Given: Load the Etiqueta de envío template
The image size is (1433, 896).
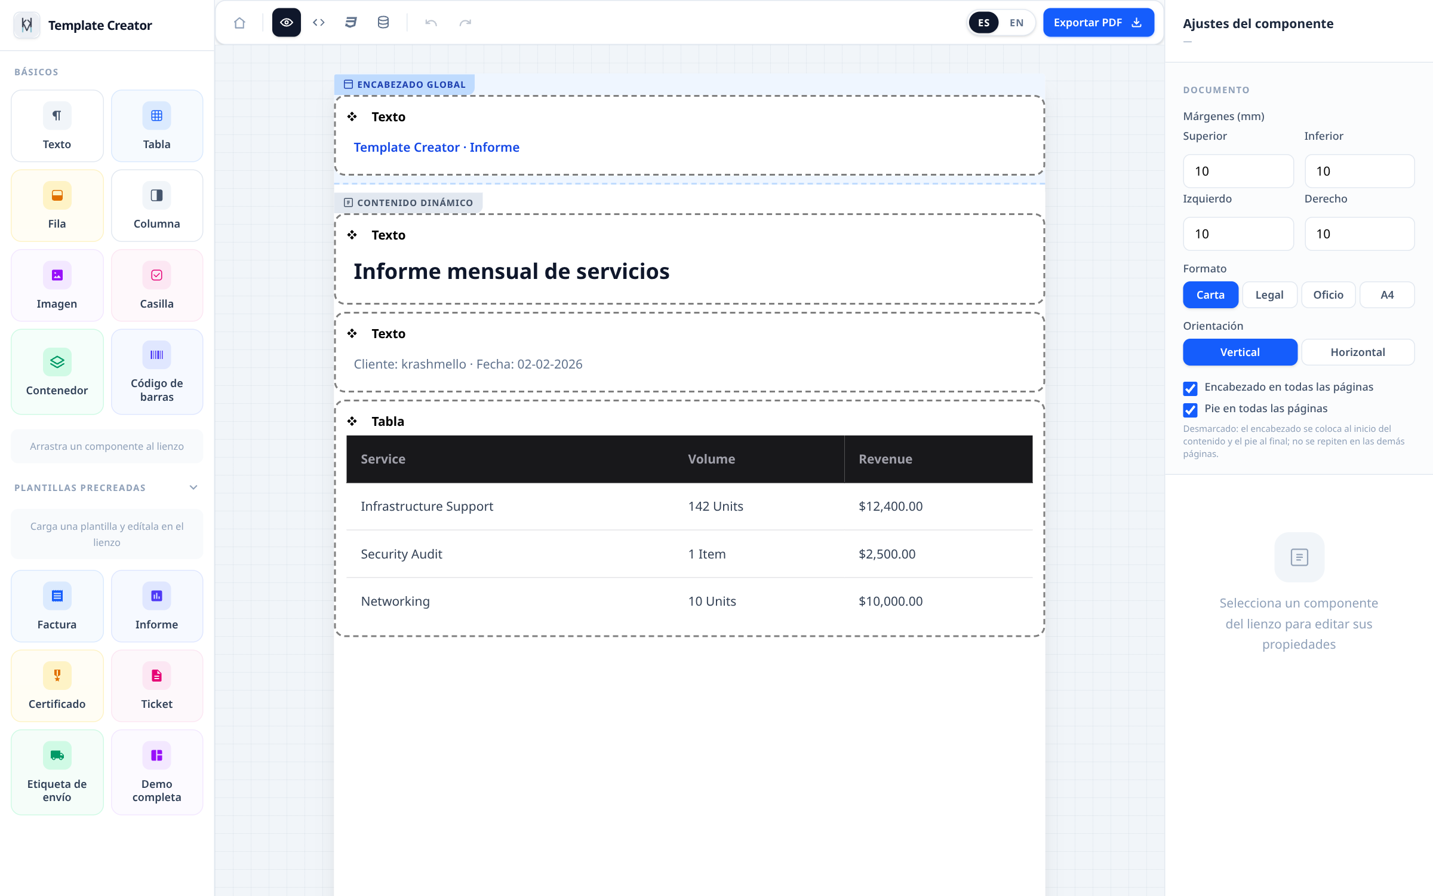Looking at the screenshot, I should click(57, 772).
